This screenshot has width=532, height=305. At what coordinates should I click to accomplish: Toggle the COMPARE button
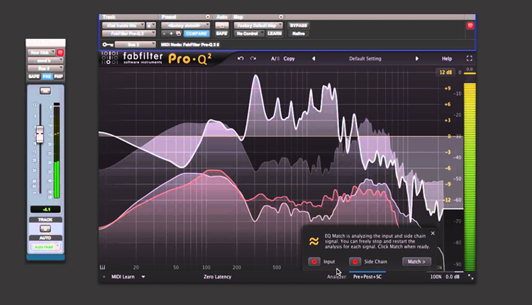[x=196, y=33]
